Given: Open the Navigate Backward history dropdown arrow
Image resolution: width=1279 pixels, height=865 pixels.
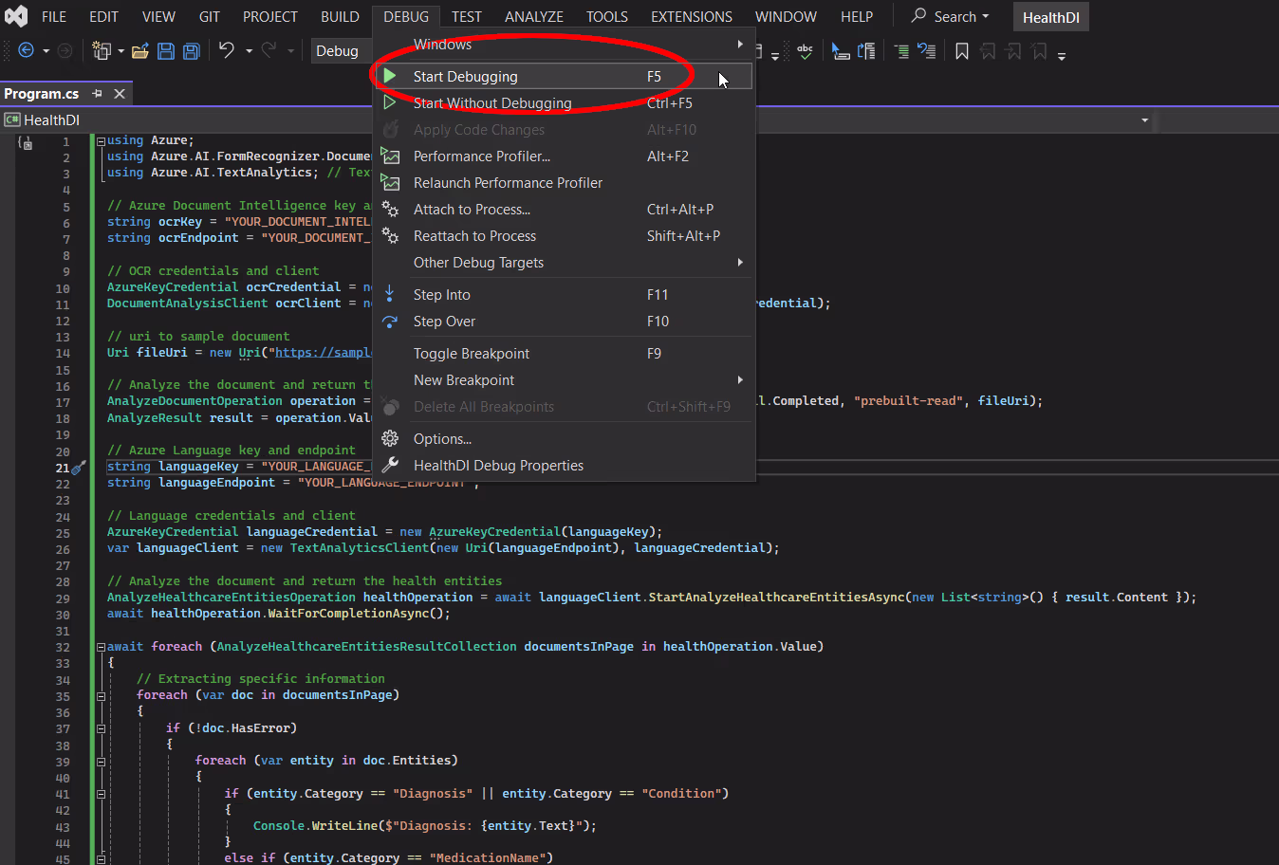Looking at the screenshot, I should [45, 50].
